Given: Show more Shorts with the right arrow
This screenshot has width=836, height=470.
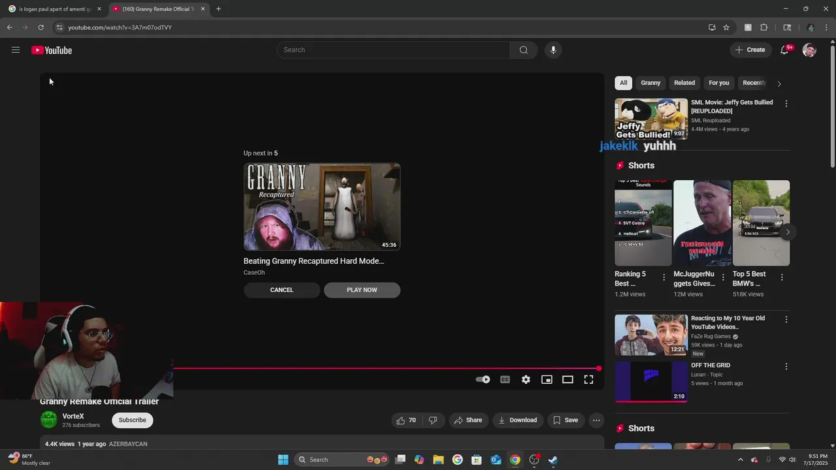Looking at the screenshot, I should click(x=788, y=232).
